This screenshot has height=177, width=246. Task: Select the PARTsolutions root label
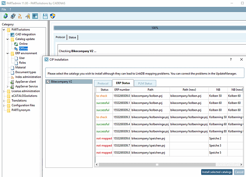21,29
